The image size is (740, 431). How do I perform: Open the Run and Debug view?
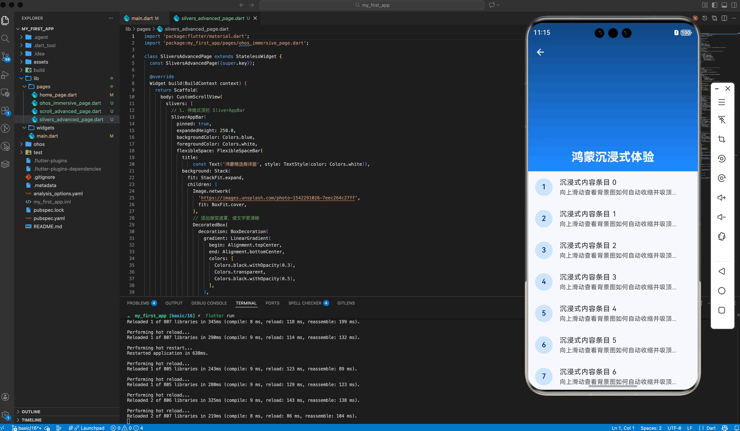tap(5, 75)
